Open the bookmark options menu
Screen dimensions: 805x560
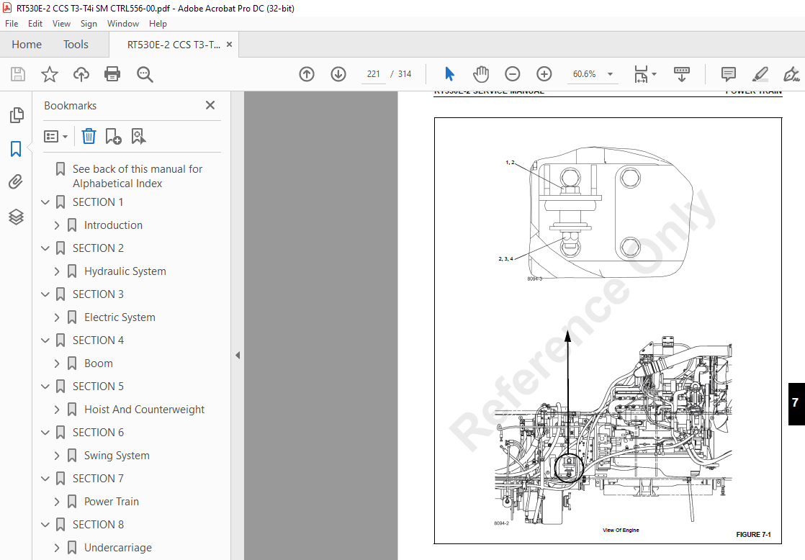tap(56, 137)
